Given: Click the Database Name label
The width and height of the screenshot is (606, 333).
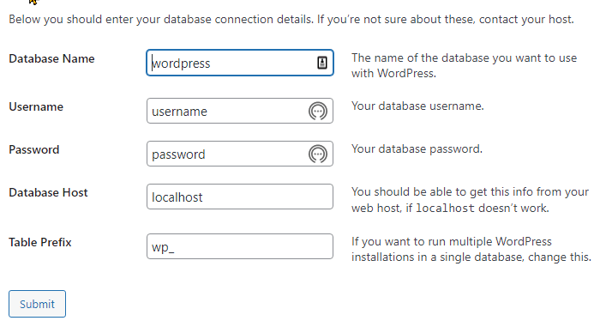Looking at the screenshot, I should [x=51, y=58].
